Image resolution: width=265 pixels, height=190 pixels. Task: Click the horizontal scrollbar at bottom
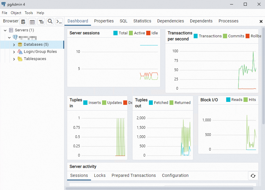(159, 188)
